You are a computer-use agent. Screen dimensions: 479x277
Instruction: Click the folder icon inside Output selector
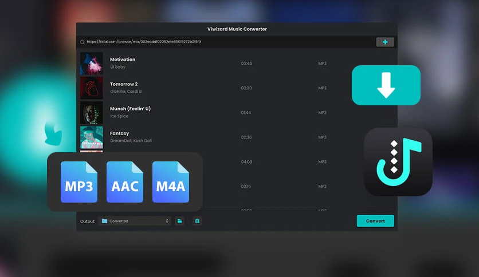point(104,221)
